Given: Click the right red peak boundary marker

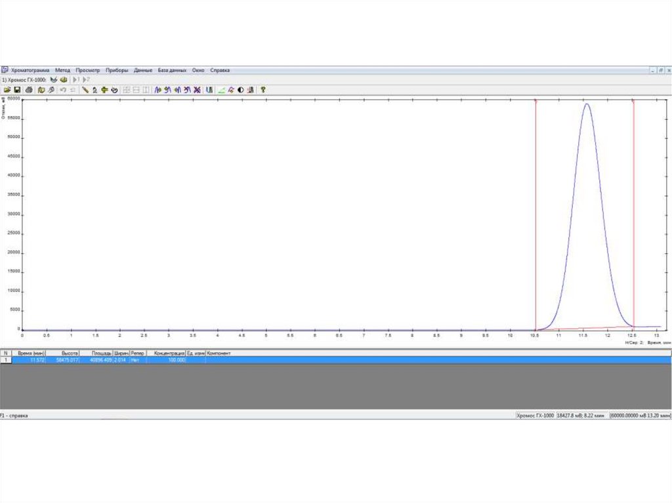Looking at the screenshot, I should click(x=633, y=100).
